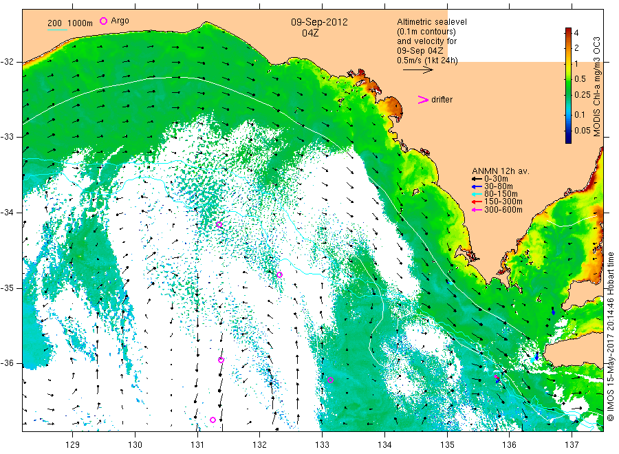Click the "0.5m/s (1kt 24h)" scale text
The height and width of the screenshot is (454, 619).
click(428, 61)
